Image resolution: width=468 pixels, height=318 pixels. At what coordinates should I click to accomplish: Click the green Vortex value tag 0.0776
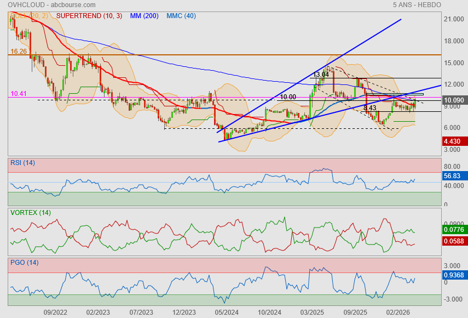pyautogui.click(x=455, y=230)
